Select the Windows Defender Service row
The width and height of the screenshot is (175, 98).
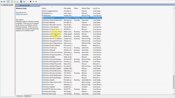point(72,36)
